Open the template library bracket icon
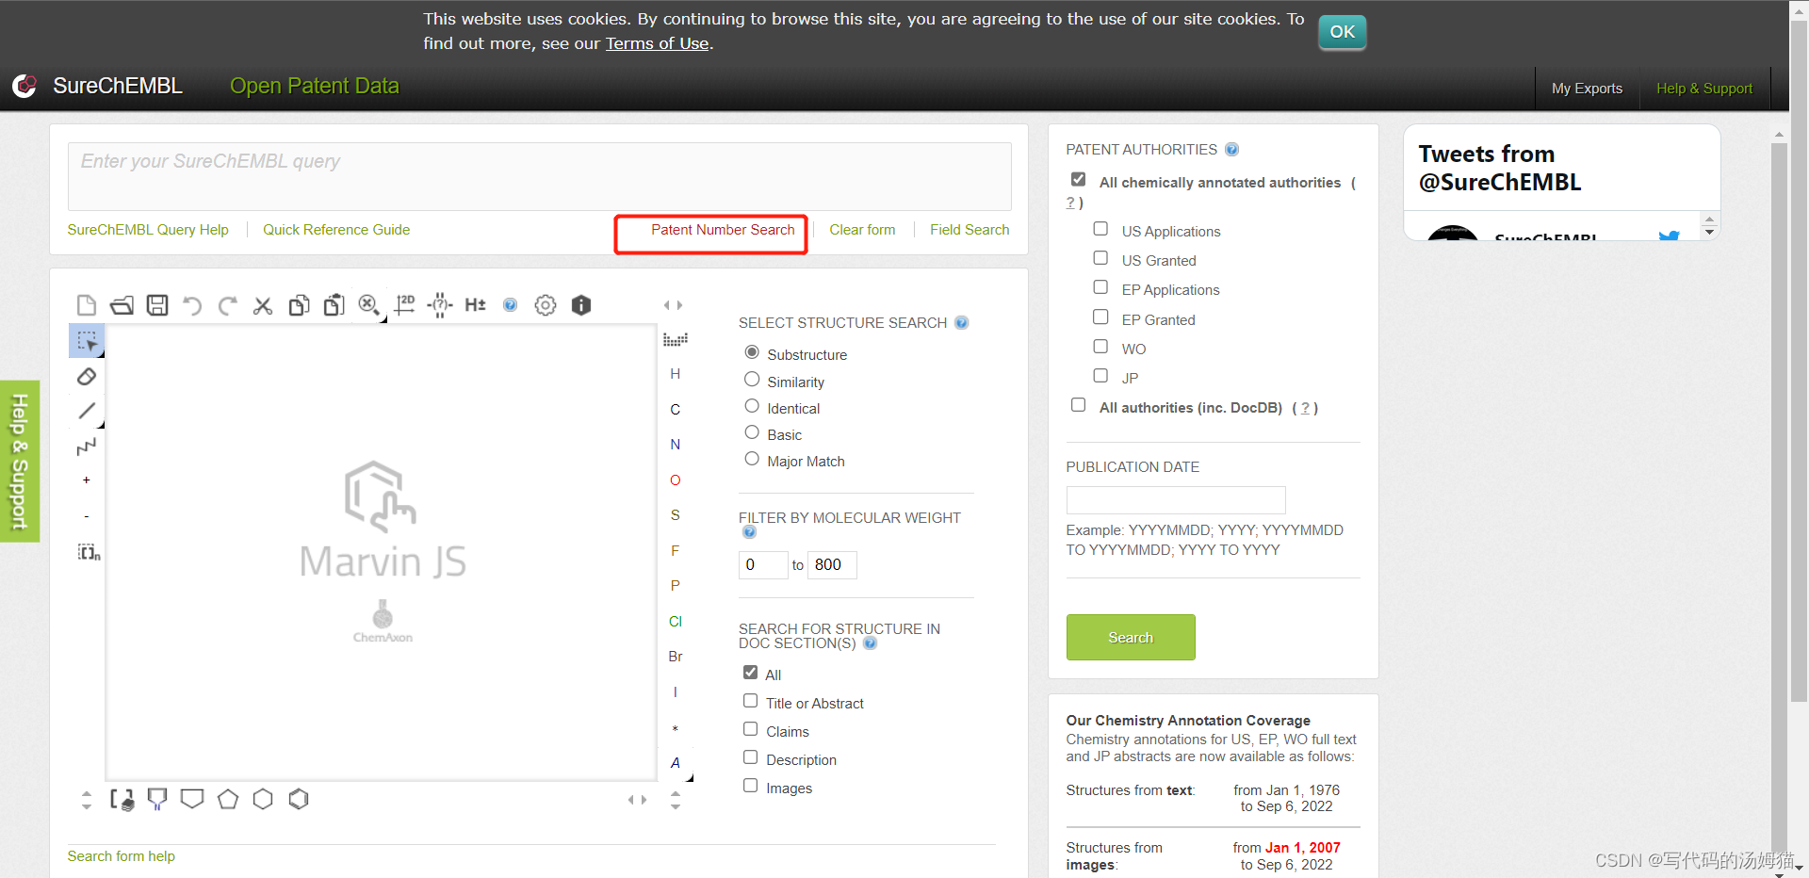This screenshot has height=878, width=1809. [122, 800]
